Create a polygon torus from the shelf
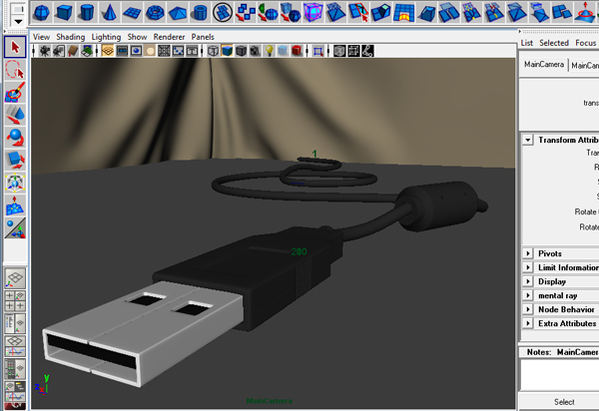 (x=155, y=12)
